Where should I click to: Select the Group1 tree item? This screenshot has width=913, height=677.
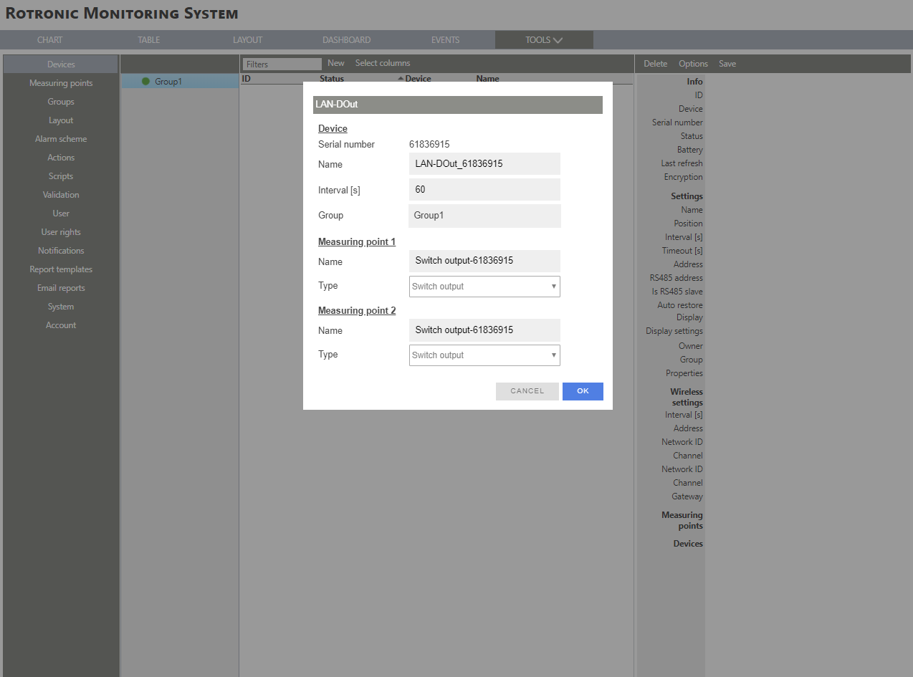pyautogui.click(x=179, y=82)
